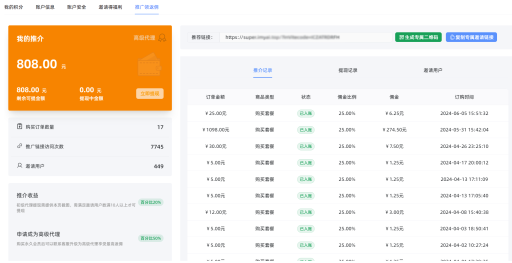Click 已入账 status in ¥30.00元 row
Viewport: 512px width, 263px height.
[305, 146]
